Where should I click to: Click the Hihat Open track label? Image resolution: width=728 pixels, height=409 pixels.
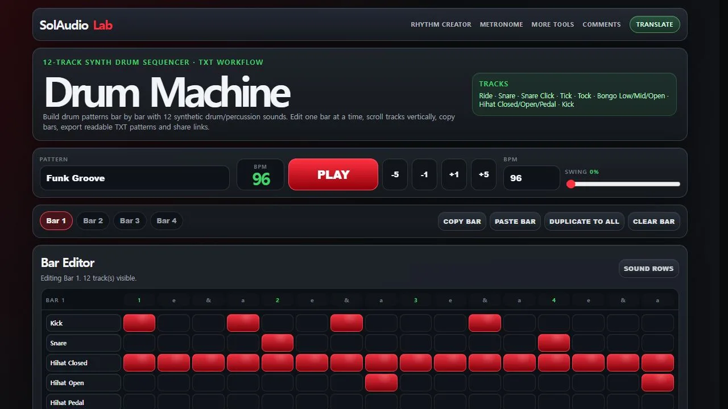84,383
